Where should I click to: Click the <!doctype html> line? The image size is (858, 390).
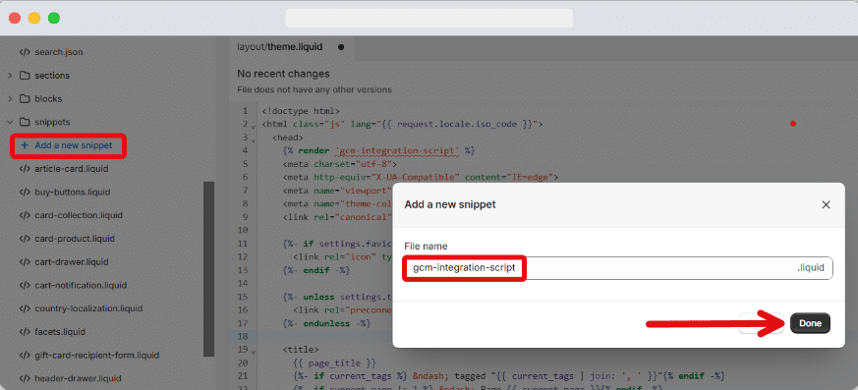pyautogui.click(x=301, y=110)
